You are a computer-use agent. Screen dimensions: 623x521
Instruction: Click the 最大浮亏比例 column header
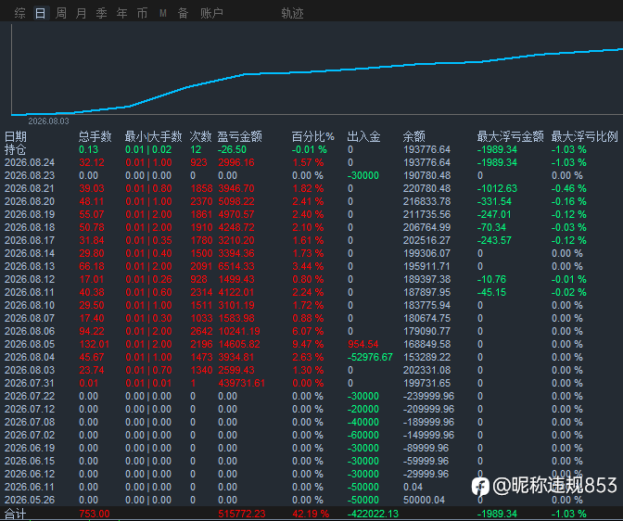tap(584, 136)
